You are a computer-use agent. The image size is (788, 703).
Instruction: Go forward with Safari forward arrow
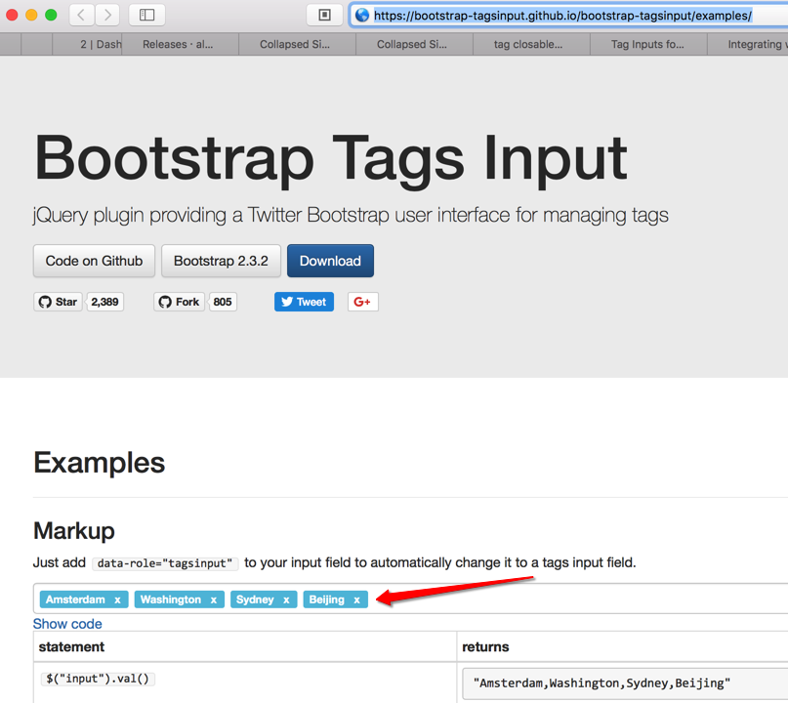pos(107,15)
